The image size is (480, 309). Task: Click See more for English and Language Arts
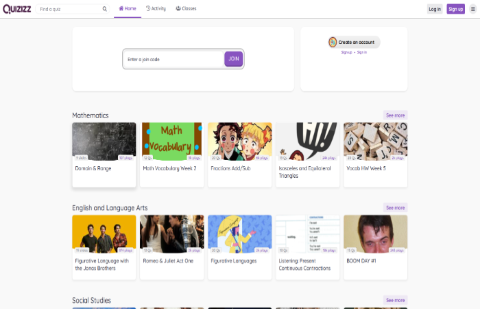pyautogui.click(x=395, y=207)
